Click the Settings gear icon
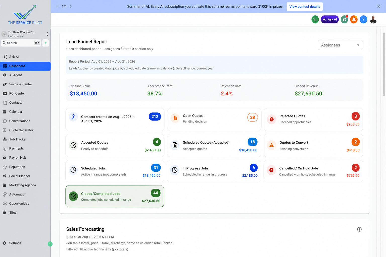The width and height of the screenshot is (386, 257). point(5,243)
